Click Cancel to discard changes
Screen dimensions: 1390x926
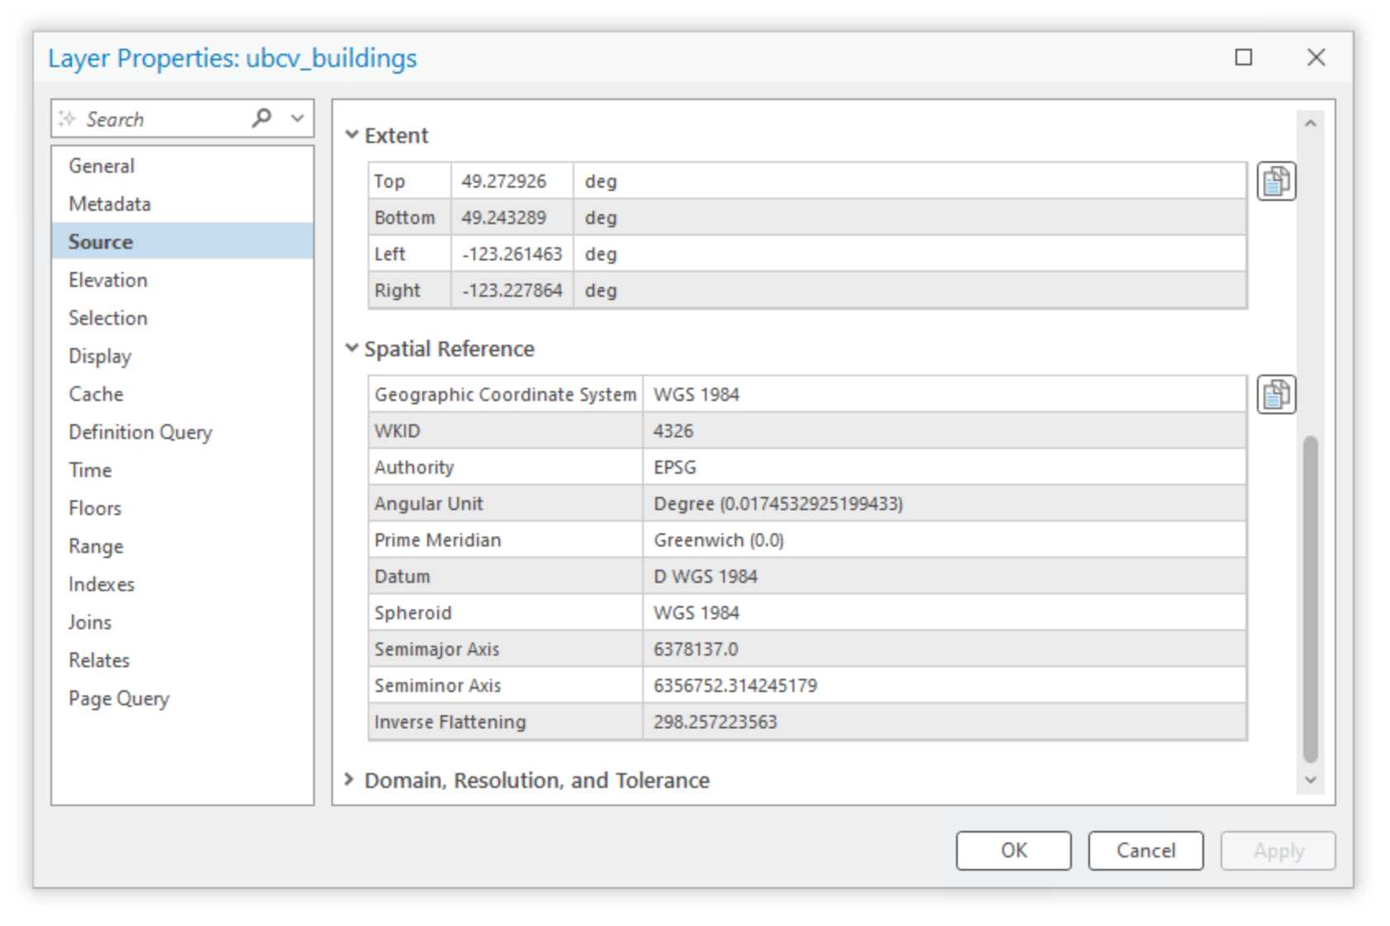click(x=1145, y=851)
